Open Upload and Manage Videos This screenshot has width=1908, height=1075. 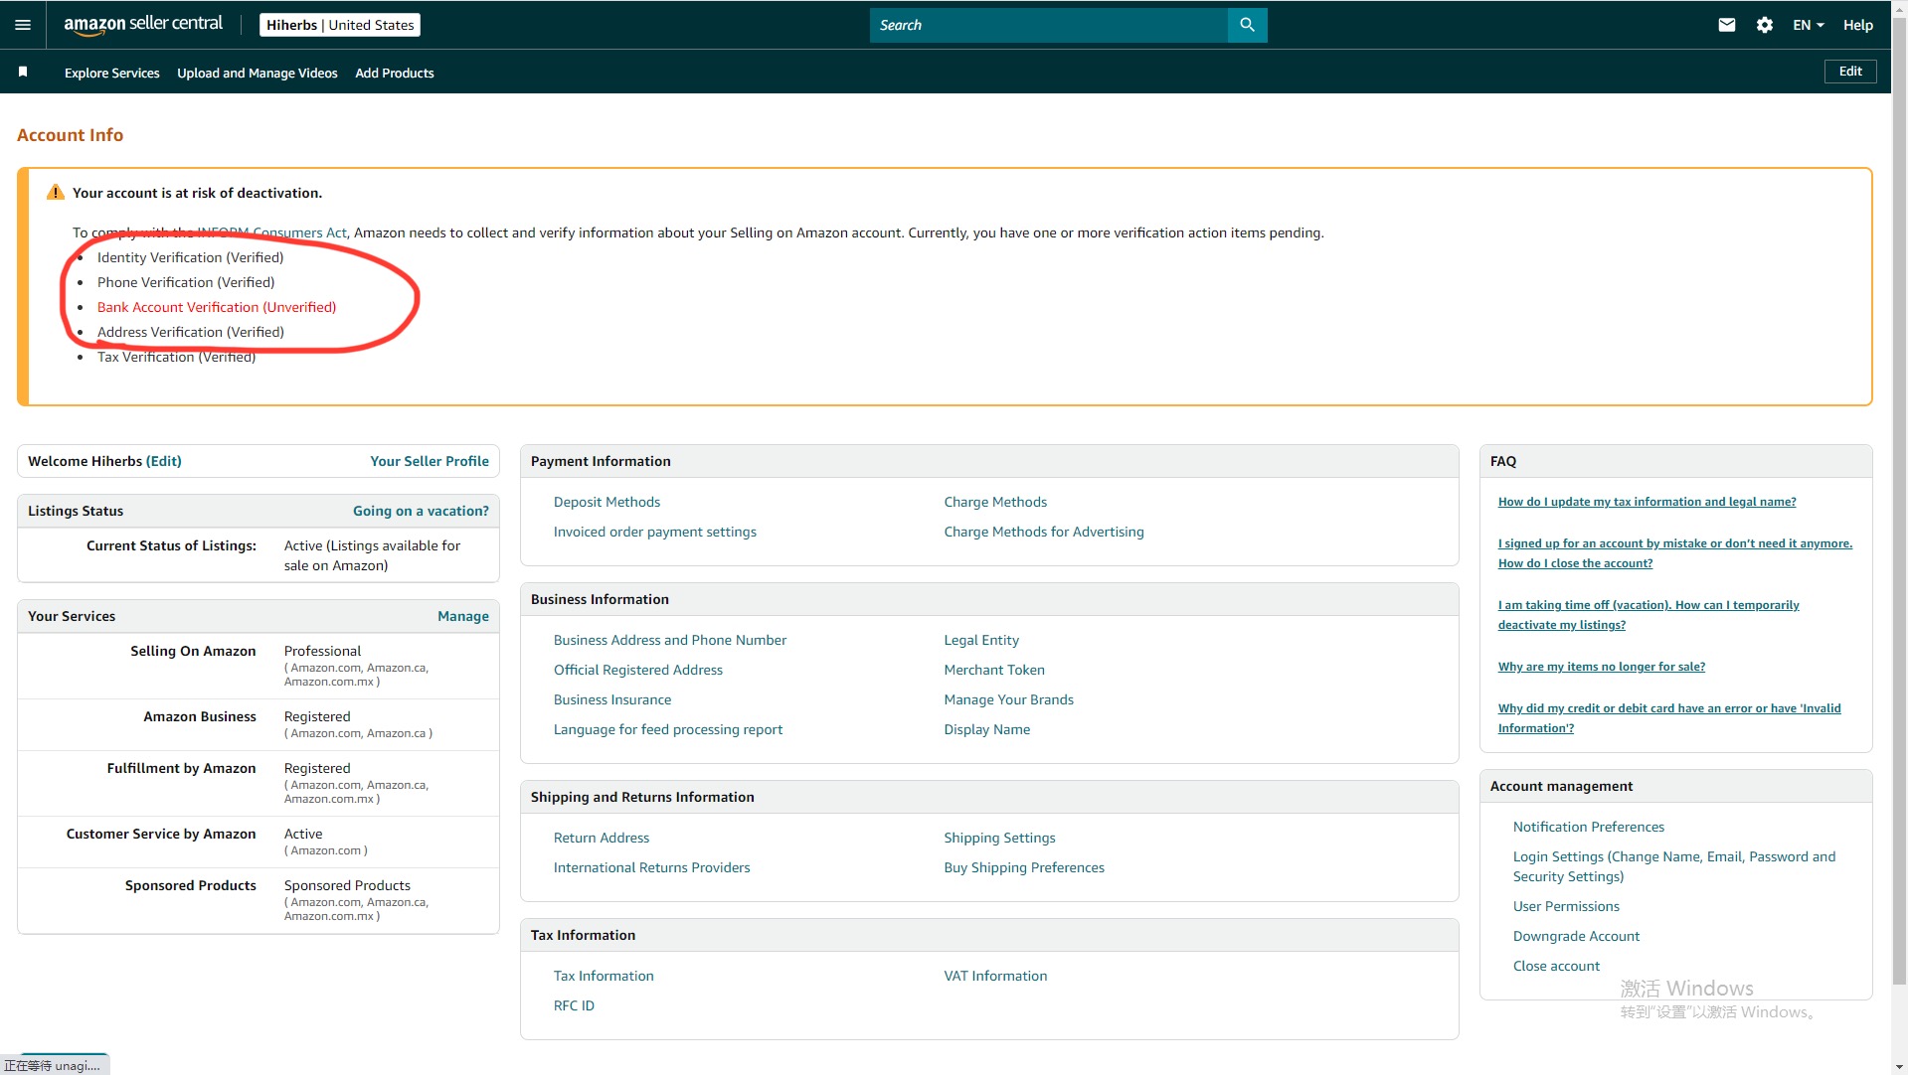point(258,73)
